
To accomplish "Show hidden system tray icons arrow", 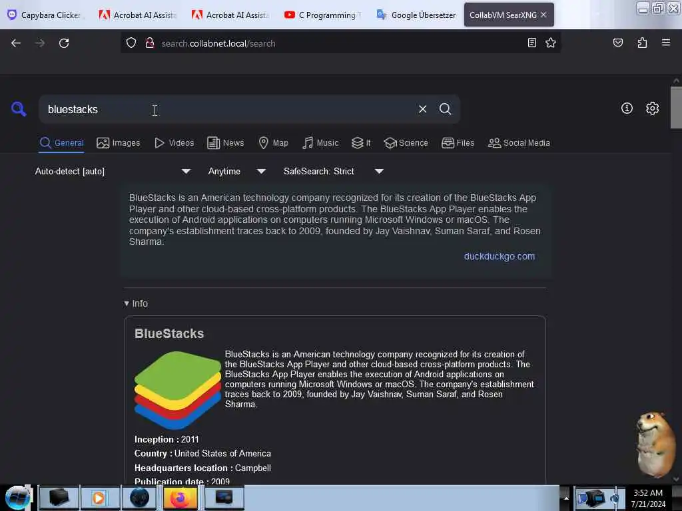I will point(566,498).
